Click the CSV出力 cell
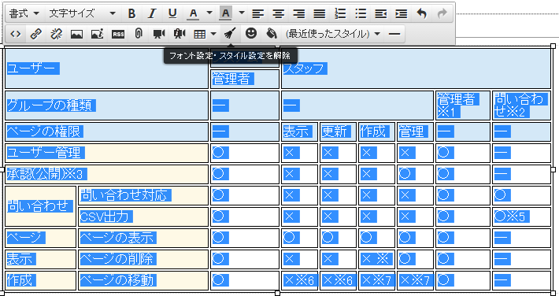 coord(143,216)
